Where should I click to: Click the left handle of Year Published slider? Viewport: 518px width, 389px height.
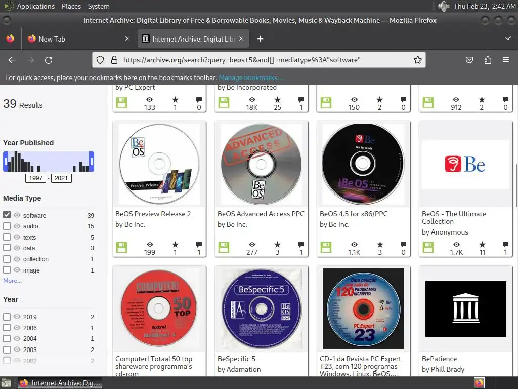[6, 162]
